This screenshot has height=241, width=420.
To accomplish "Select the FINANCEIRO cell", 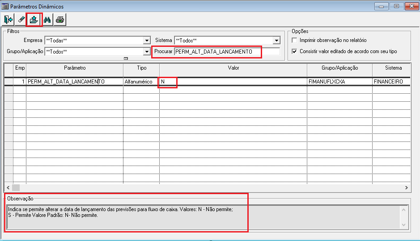I will pyautogui.click(x=392, y=82).
